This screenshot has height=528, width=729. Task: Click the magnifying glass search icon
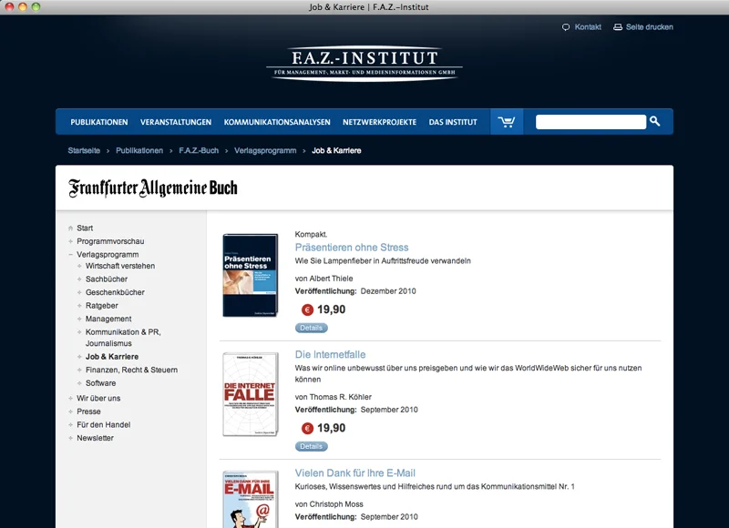pos(654,121)
